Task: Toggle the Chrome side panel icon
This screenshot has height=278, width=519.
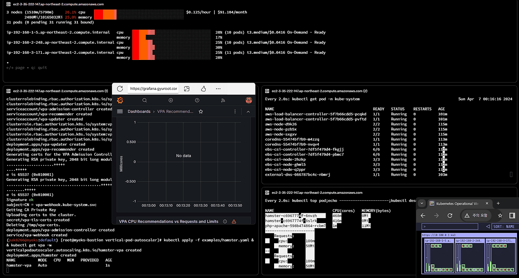Action: 513,216
